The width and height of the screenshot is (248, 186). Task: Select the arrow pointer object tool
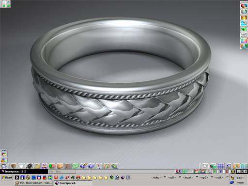click(x=205, y=166)
